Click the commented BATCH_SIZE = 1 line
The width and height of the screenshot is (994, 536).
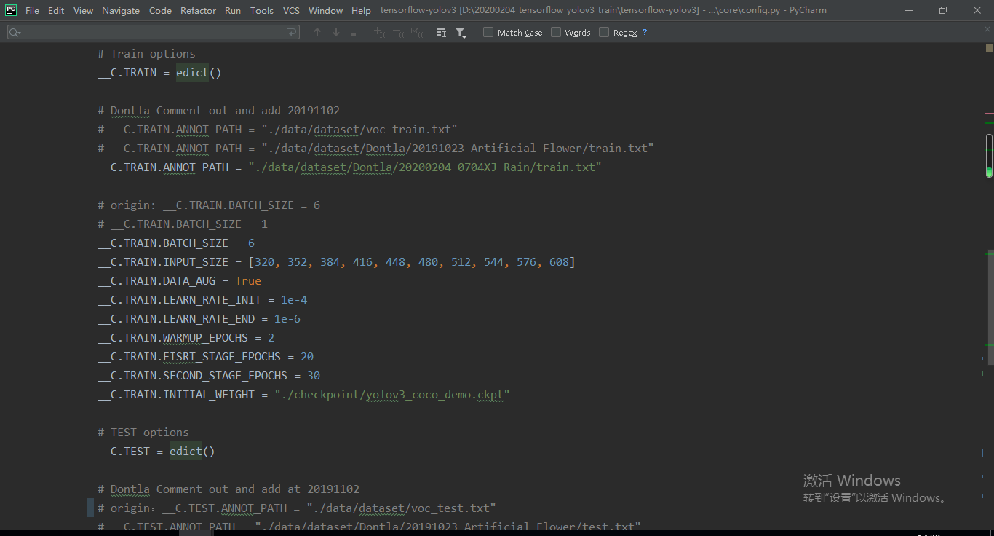[x=183, y=224]
